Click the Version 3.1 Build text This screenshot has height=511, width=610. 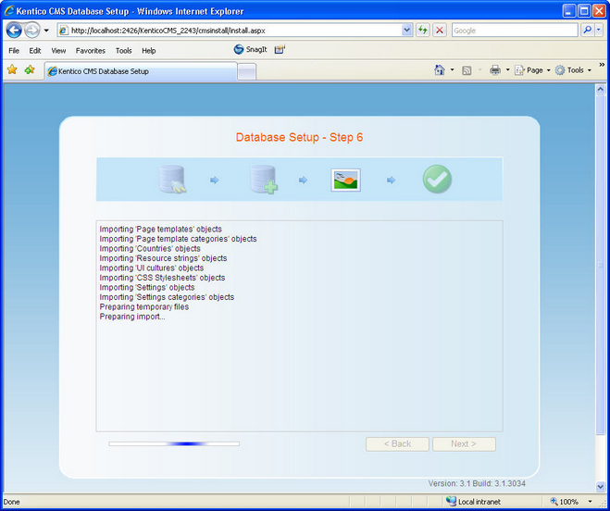pos(477,483)
